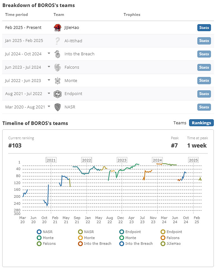Click the Monte team logo

57,80
